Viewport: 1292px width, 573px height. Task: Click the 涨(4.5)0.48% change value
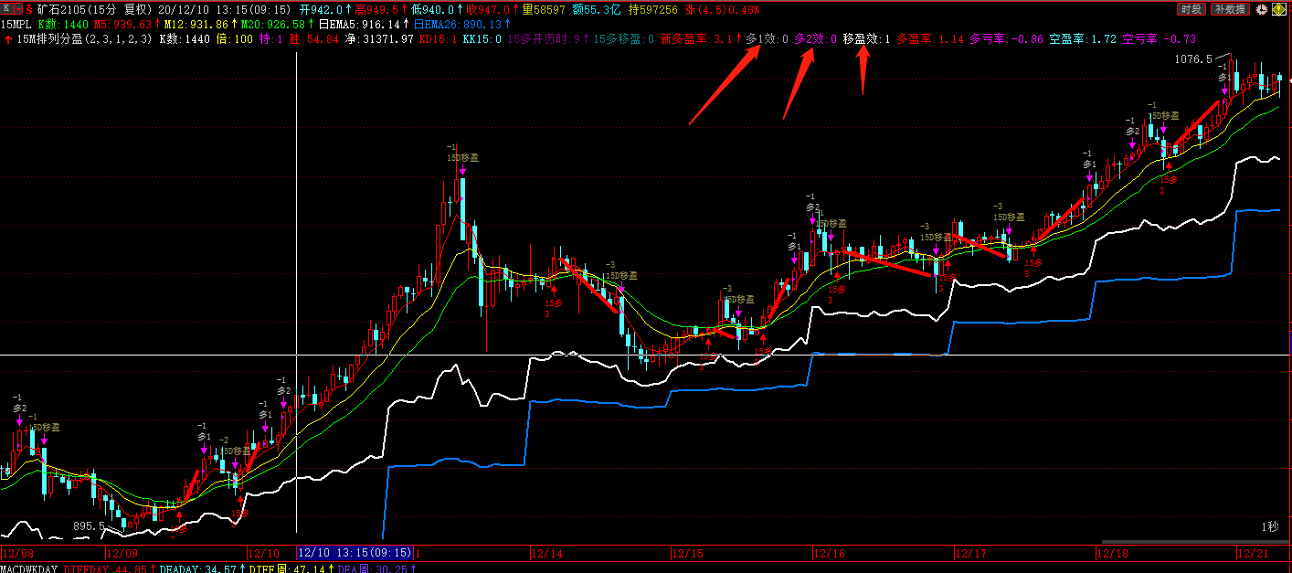(721, 8)
